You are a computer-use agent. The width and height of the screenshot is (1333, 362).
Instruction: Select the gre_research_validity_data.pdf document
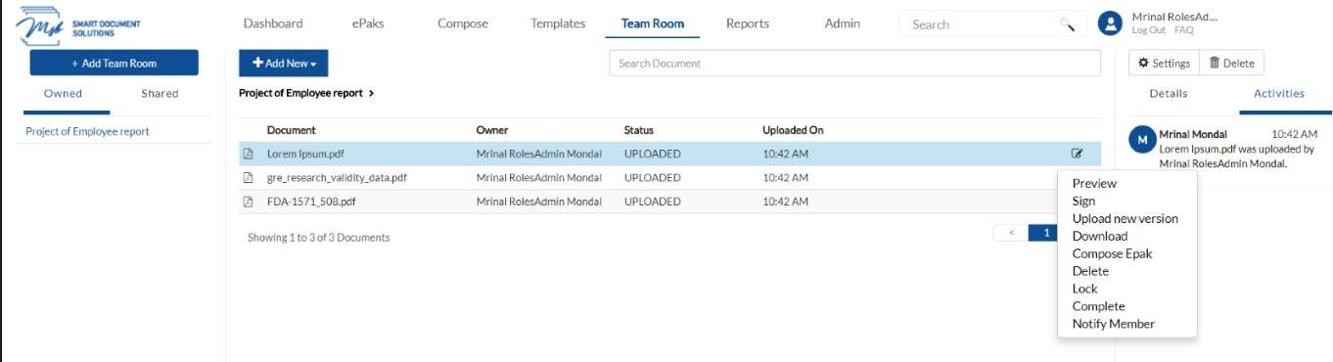pyautogui.click(x=337, y=178)
